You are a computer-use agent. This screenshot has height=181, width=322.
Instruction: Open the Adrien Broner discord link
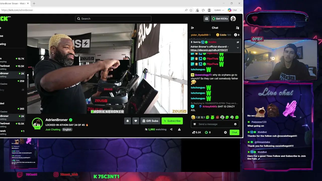click(x=209, y=50)
